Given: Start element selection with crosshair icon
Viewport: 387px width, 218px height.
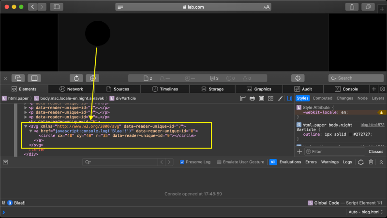Looking at the screenshot, I should click(x=298, y=78).
